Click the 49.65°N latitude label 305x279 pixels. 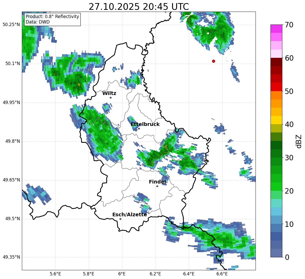pyautogui.click(x=11, y=180)
